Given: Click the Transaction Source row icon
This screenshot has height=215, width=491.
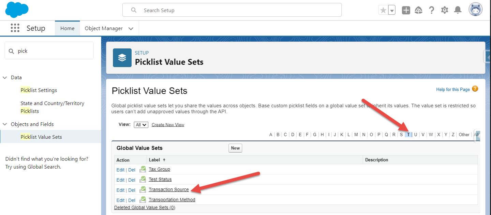Looking at the screenshot, I should (x=143, y=189).
